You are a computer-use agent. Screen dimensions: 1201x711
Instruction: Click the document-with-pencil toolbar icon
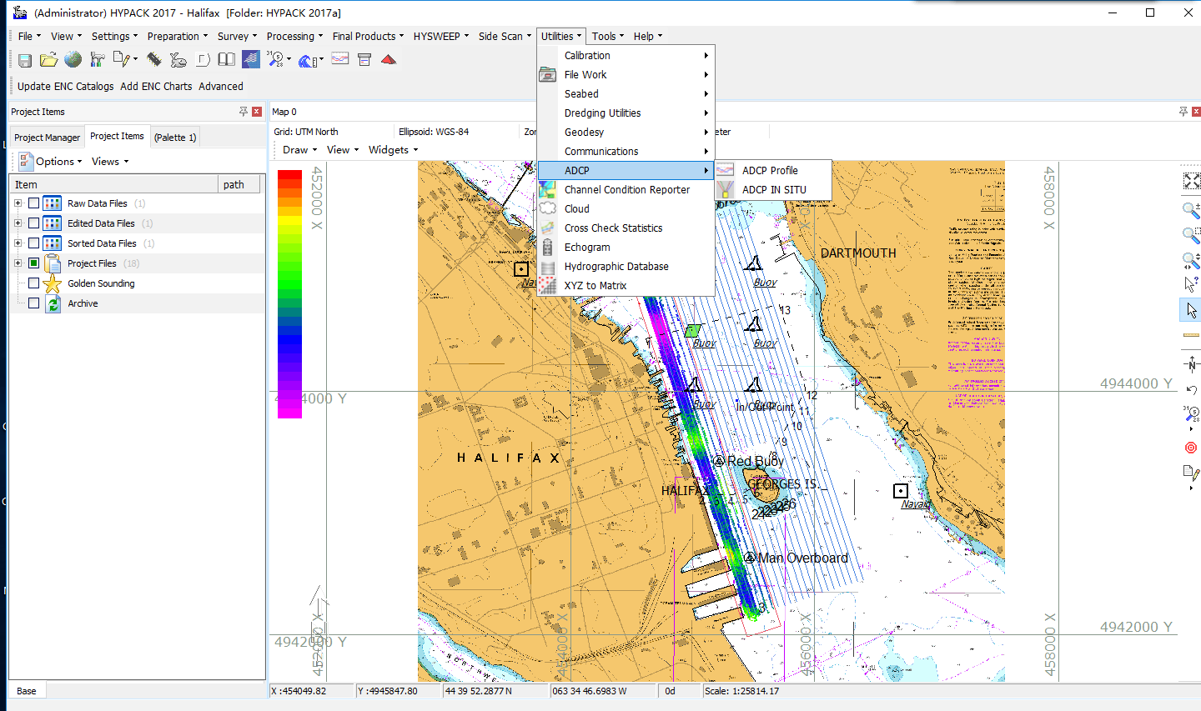coord(123,59)
